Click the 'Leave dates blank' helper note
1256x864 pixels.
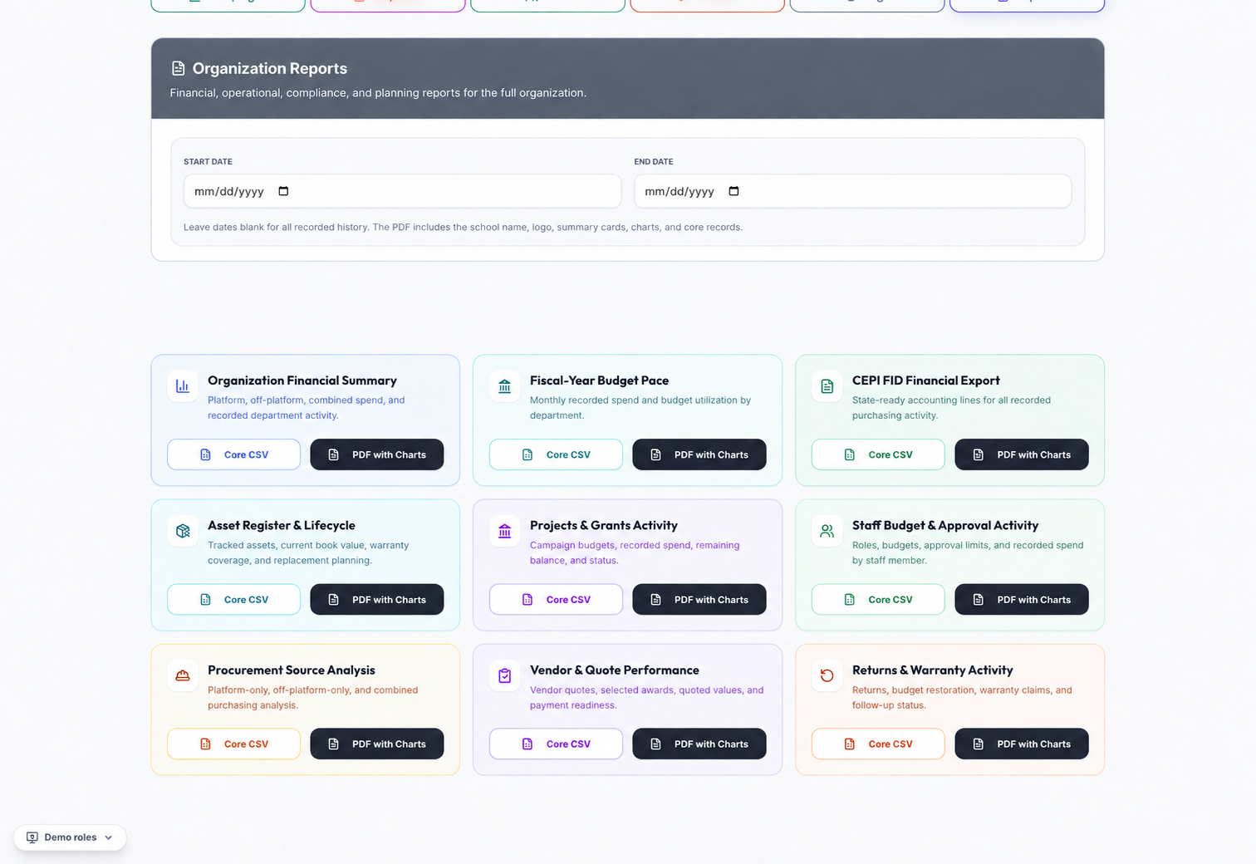click(463, 227)
